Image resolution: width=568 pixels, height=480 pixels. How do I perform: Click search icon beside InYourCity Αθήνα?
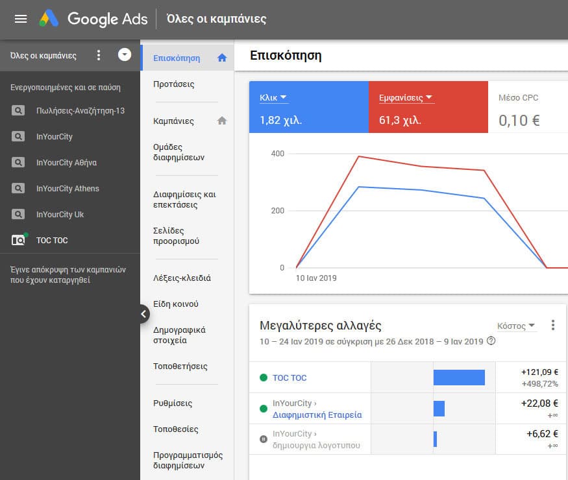(18, 162)
